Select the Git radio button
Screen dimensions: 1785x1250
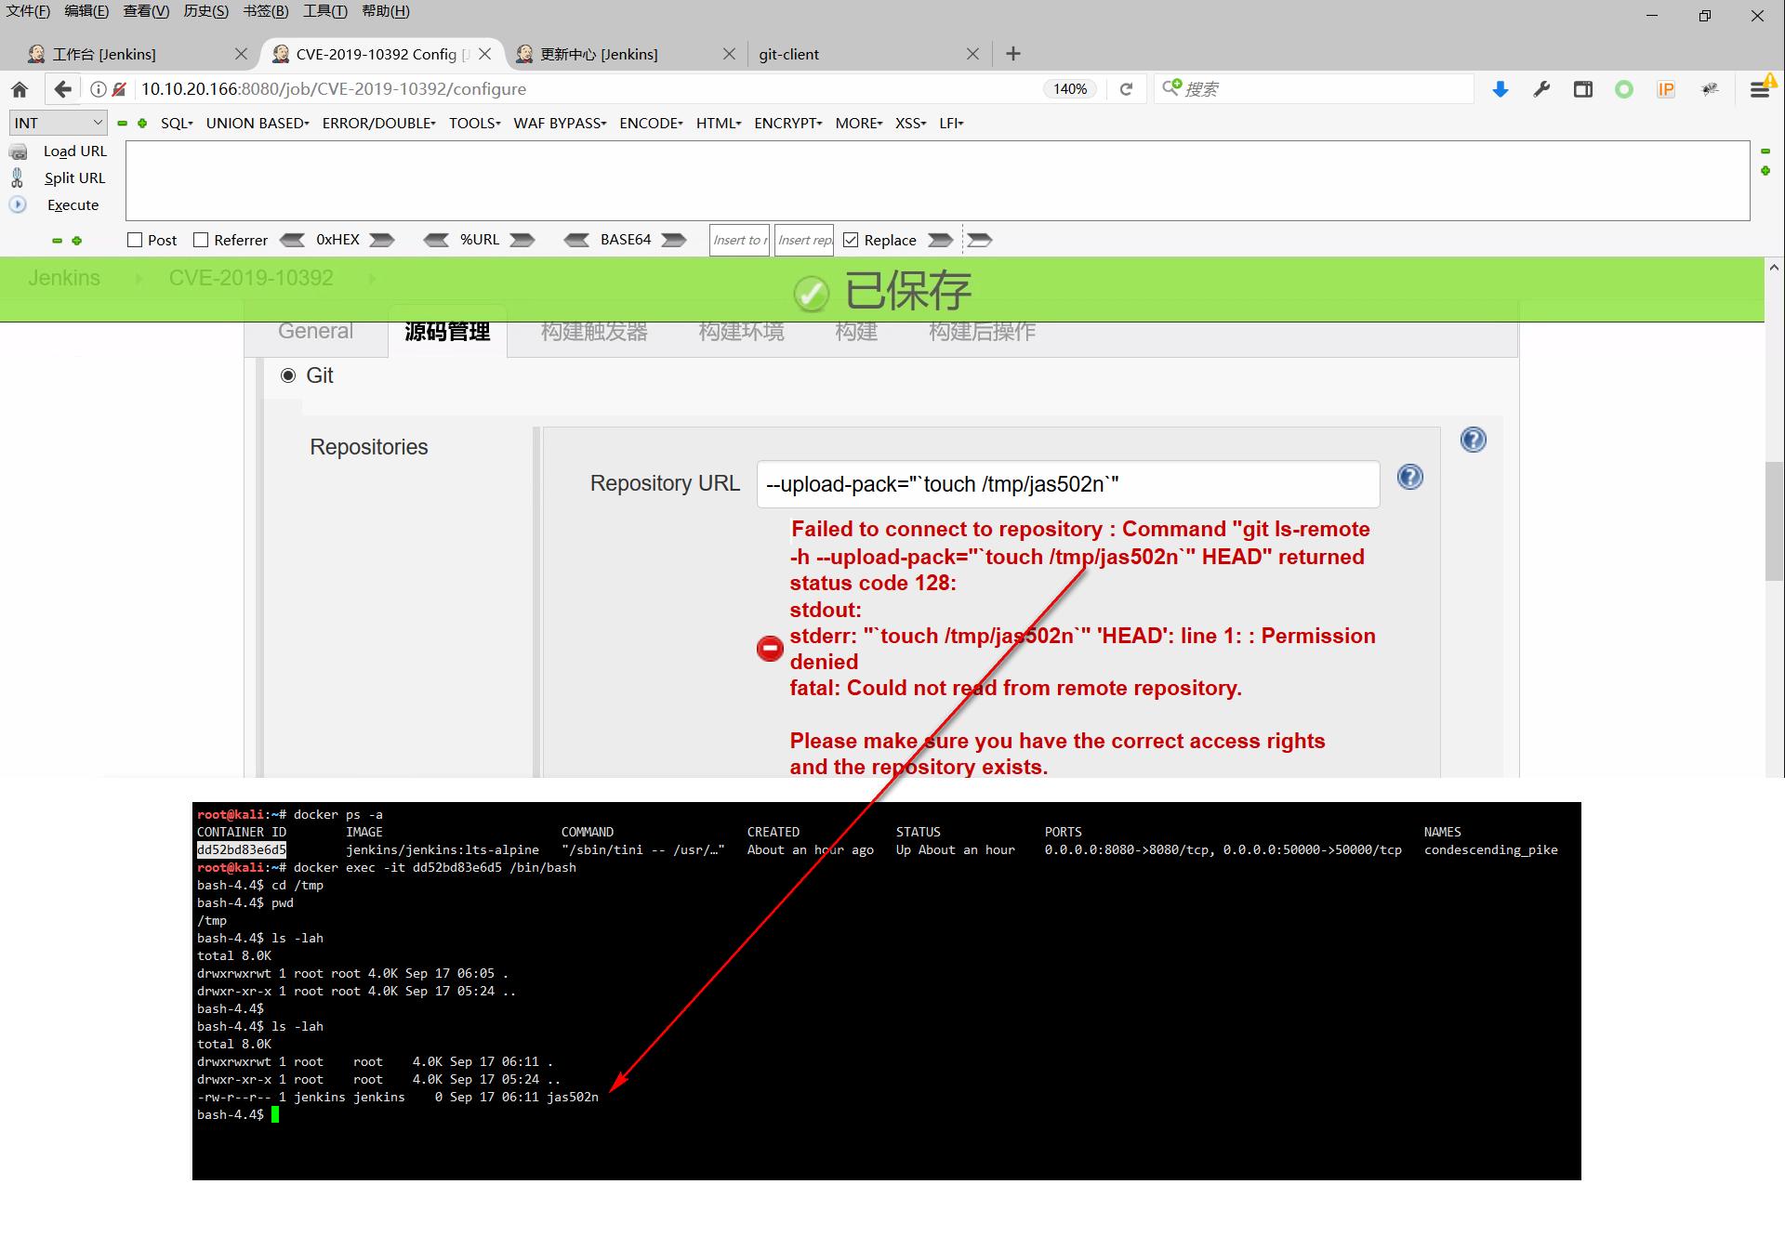288,375
